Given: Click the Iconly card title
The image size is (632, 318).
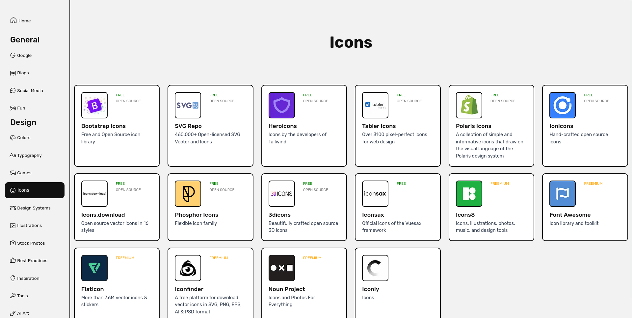Looking at the screenshot, I should (371, 289).
